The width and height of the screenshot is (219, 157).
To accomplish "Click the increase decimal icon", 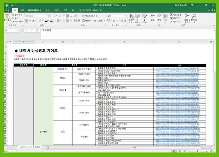I will pos(122,21).
